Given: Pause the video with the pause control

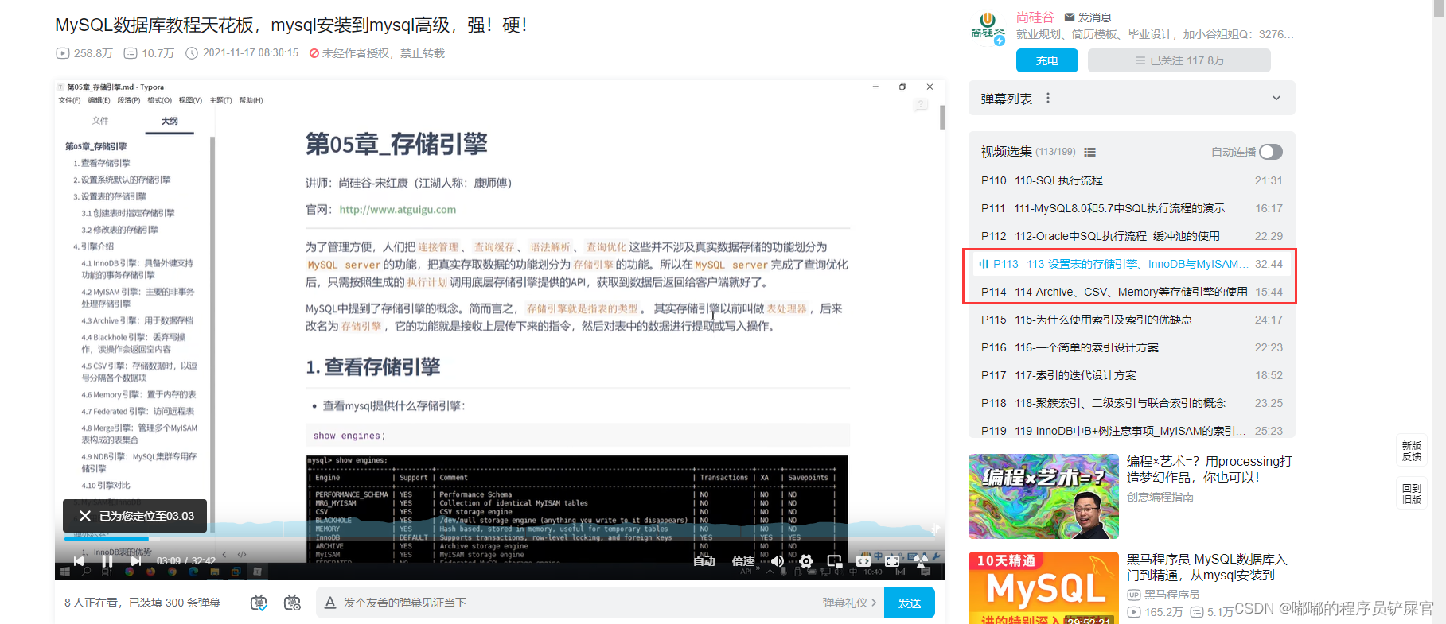Looking at the screenshot, I should point(107,560).
